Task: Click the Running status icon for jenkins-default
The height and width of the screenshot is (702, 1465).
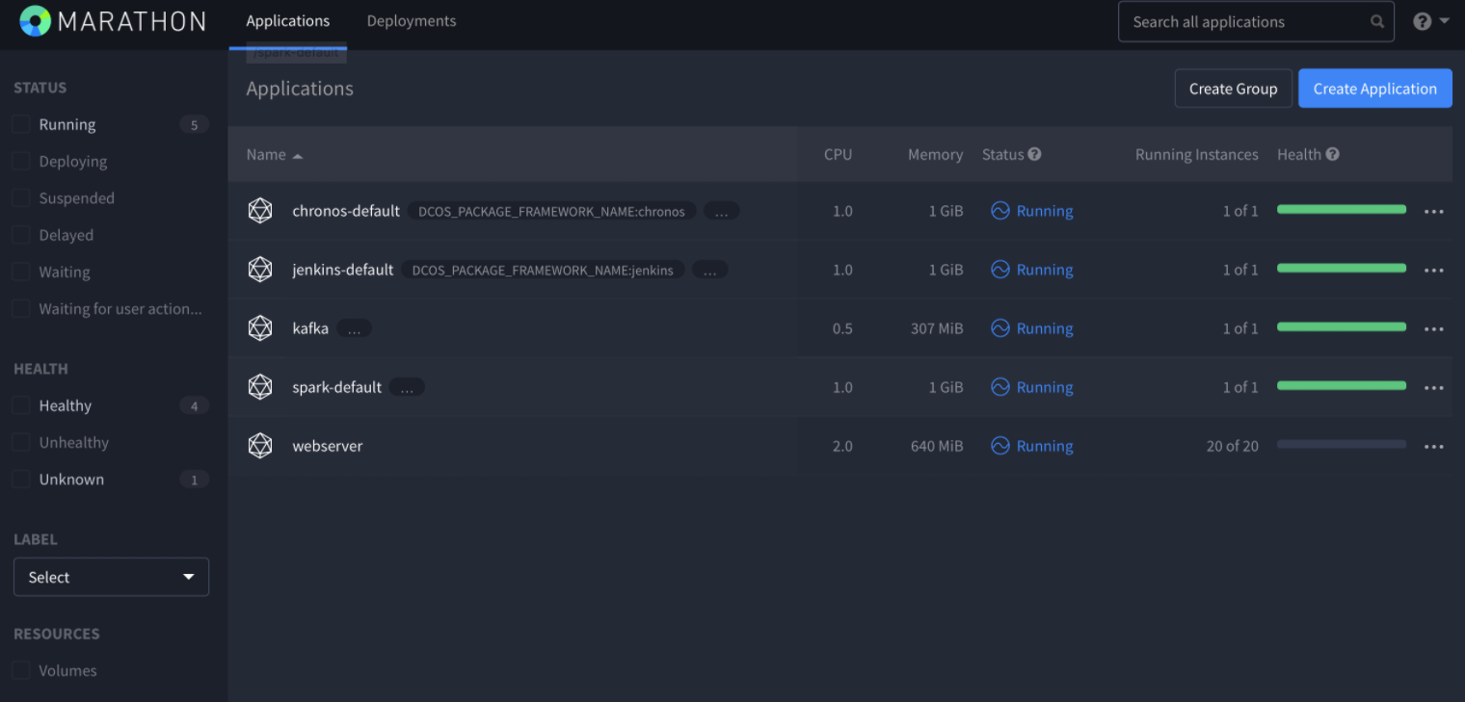Action: 1000,270
